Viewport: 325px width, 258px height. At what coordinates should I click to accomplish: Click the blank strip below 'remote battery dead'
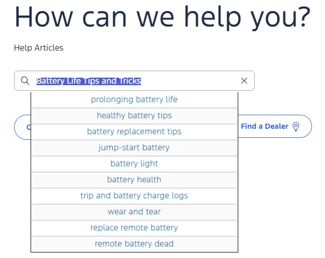tap(134, 254)
